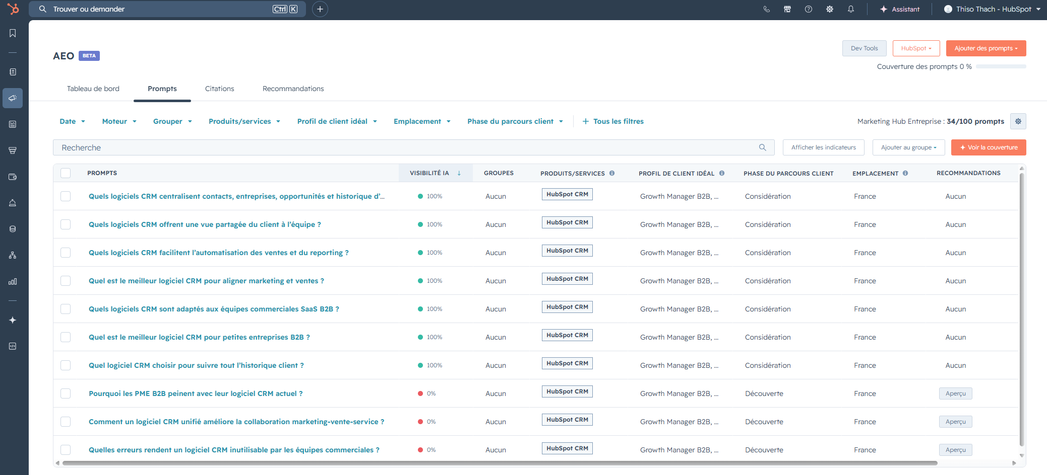Check the 'automatisation des ventes' prompt row

pyautogui.click(x=66, y=253)
